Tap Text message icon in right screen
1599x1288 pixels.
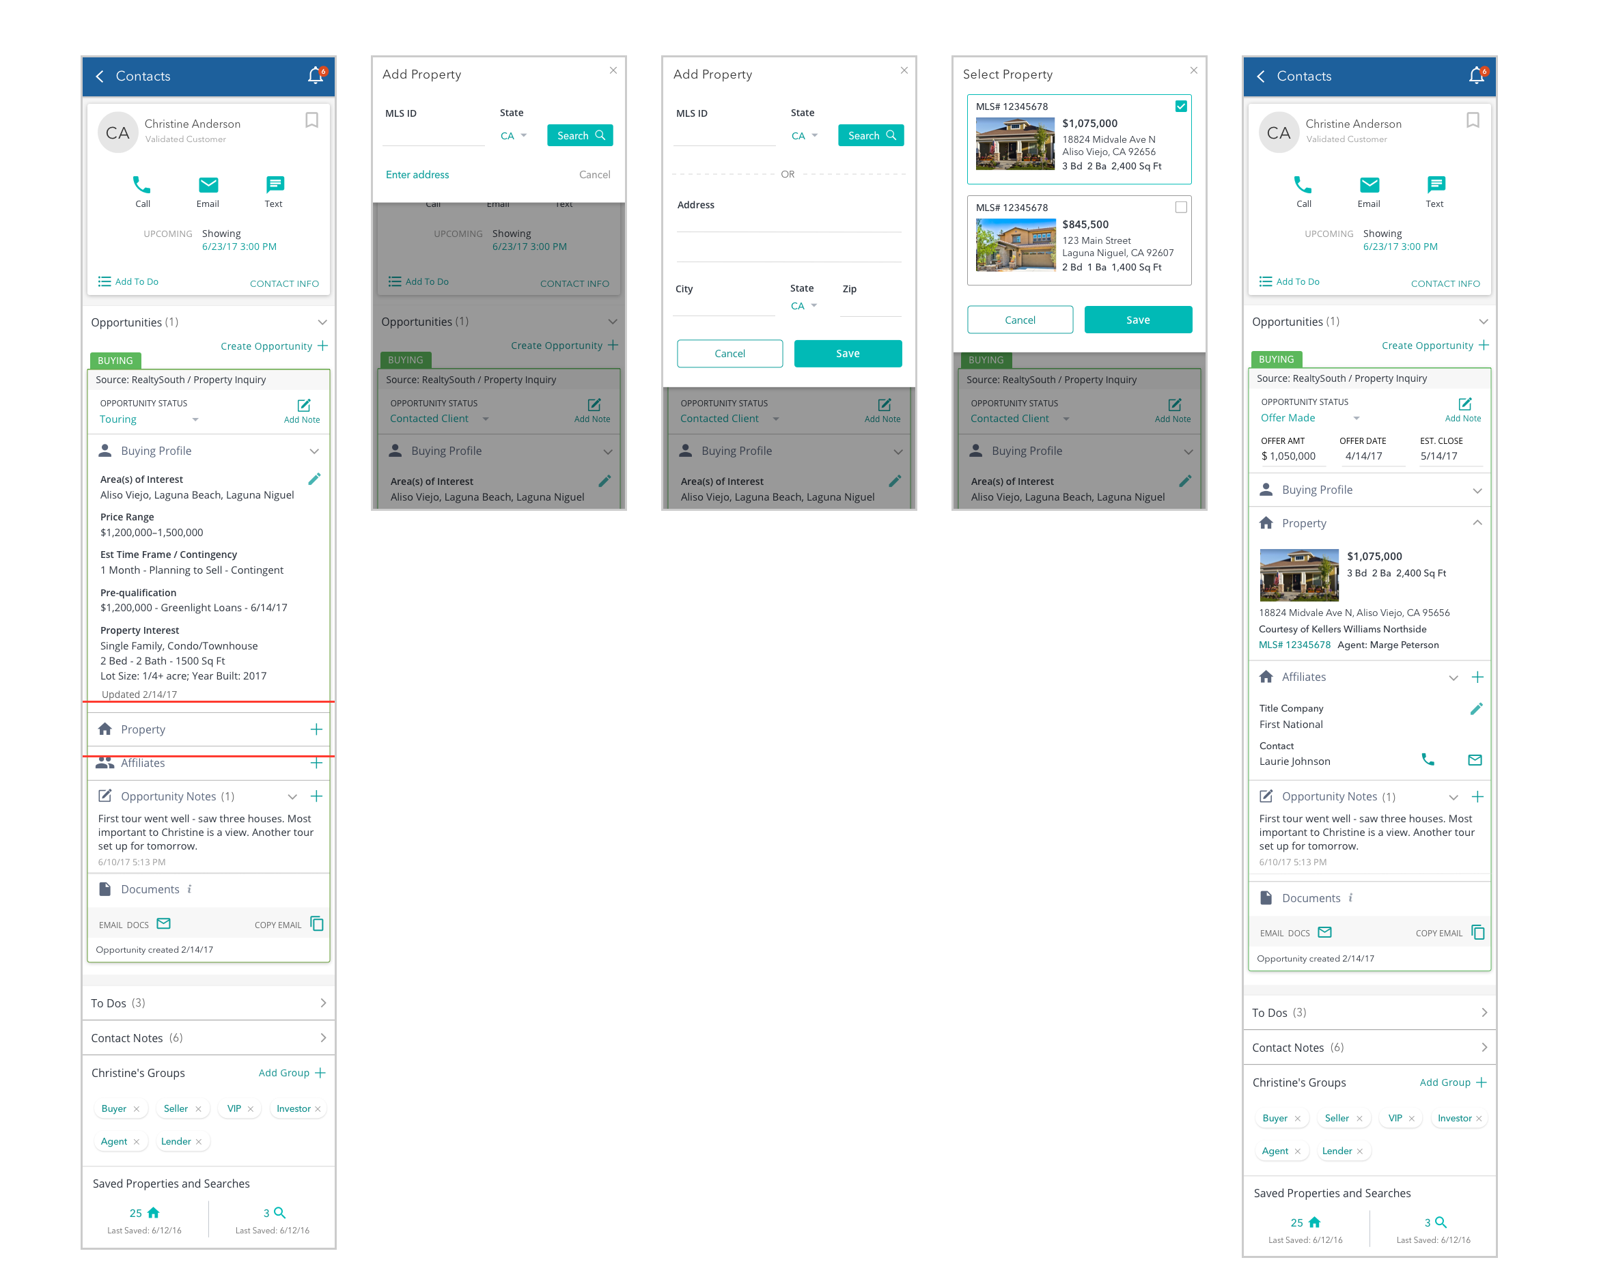point(1436,184)
